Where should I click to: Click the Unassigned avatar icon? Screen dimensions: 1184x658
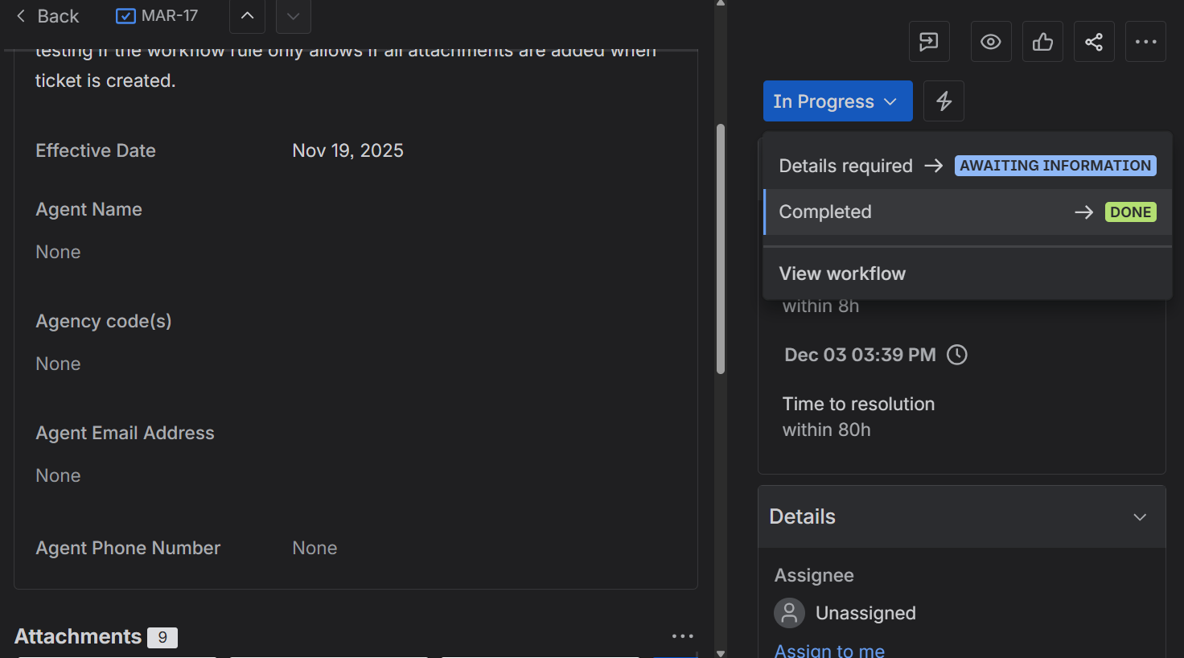coord(789,613)
